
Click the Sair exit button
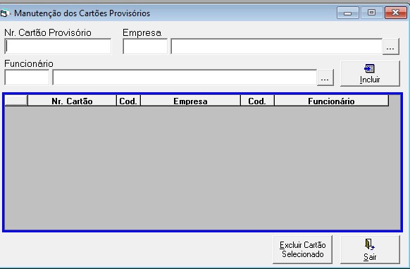(x=370, y=249)
